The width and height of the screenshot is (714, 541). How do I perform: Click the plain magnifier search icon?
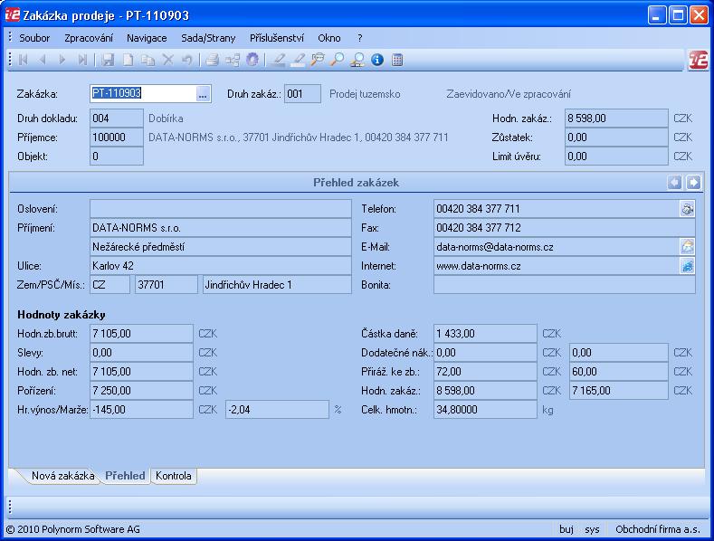click(x=338, y=60)
